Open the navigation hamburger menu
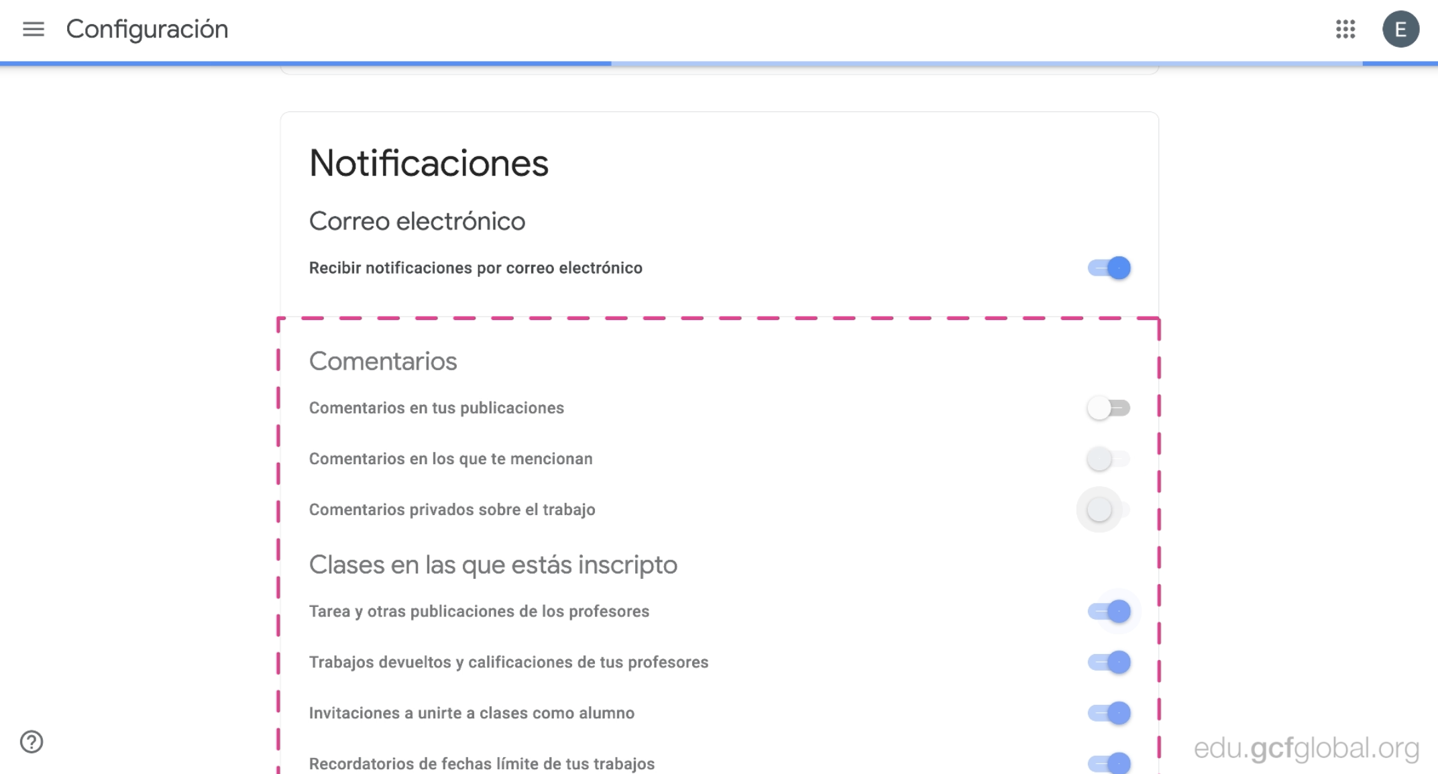 tap(33, 30)
